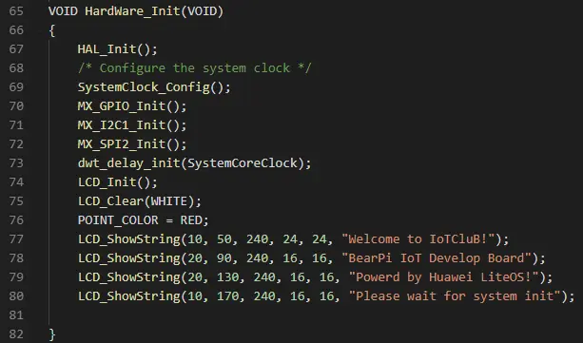Click the WHITE argument in LCD_Clear

point(169,201)
